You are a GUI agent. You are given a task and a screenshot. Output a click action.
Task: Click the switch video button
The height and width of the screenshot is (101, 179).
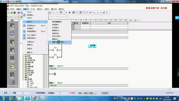click(105, 93)
